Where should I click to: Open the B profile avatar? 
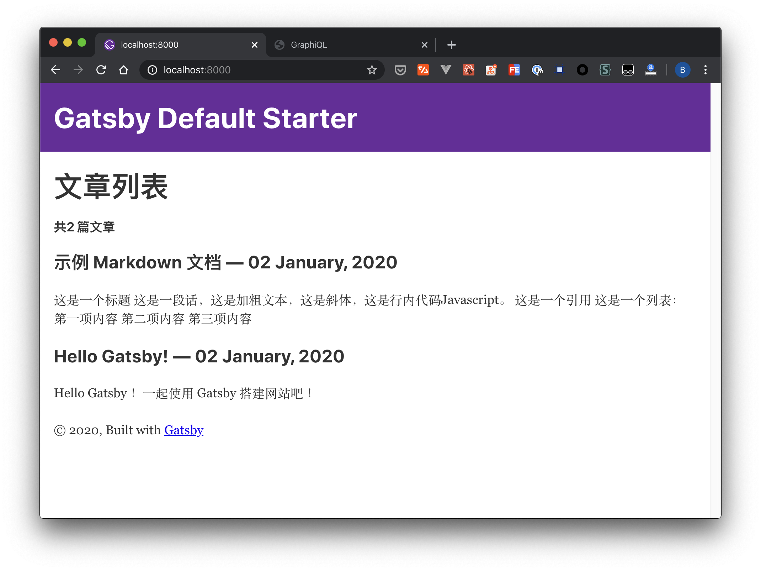tap(683, 70)
